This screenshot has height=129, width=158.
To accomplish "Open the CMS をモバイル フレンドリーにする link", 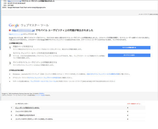I will [103, 74].
